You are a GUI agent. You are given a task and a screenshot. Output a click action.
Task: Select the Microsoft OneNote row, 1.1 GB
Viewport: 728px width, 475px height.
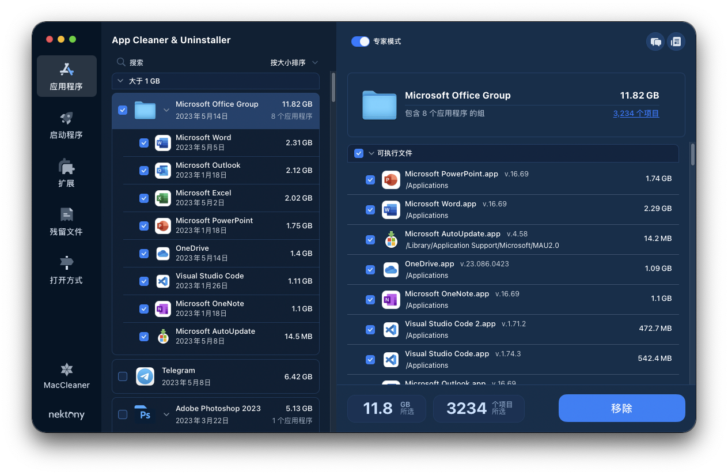pyautogui.click(x=221, y=309)
